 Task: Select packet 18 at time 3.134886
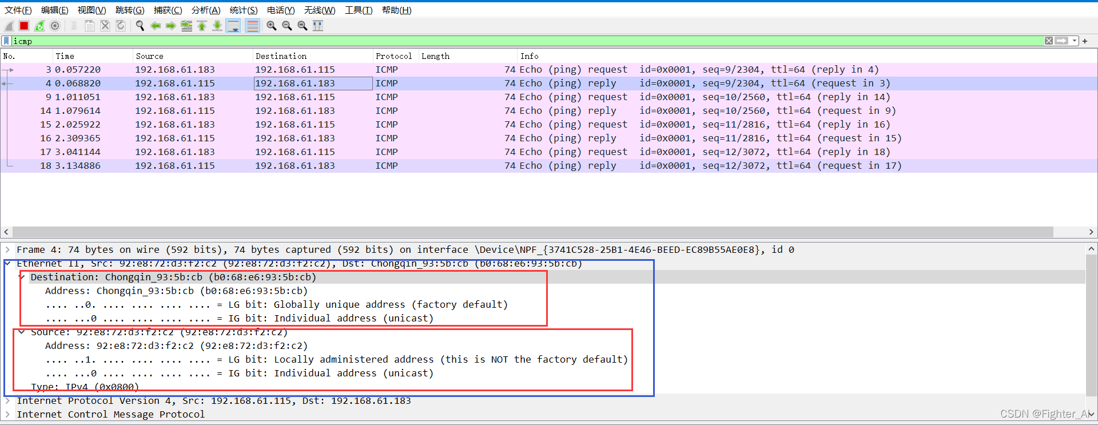pos(548,166)
